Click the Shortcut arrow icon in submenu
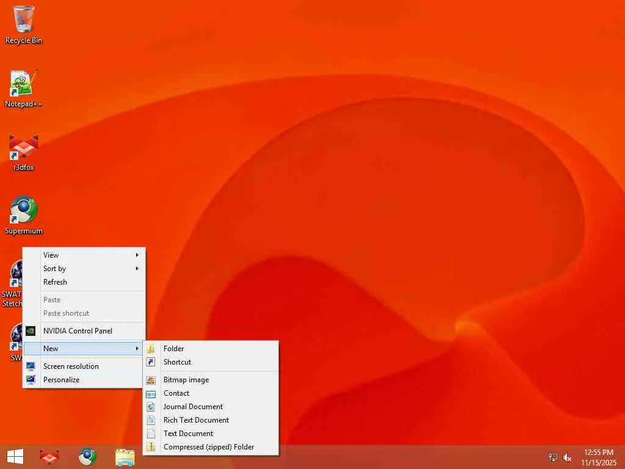Viewport: 625px width, 469px height. [x=151, y=362]
